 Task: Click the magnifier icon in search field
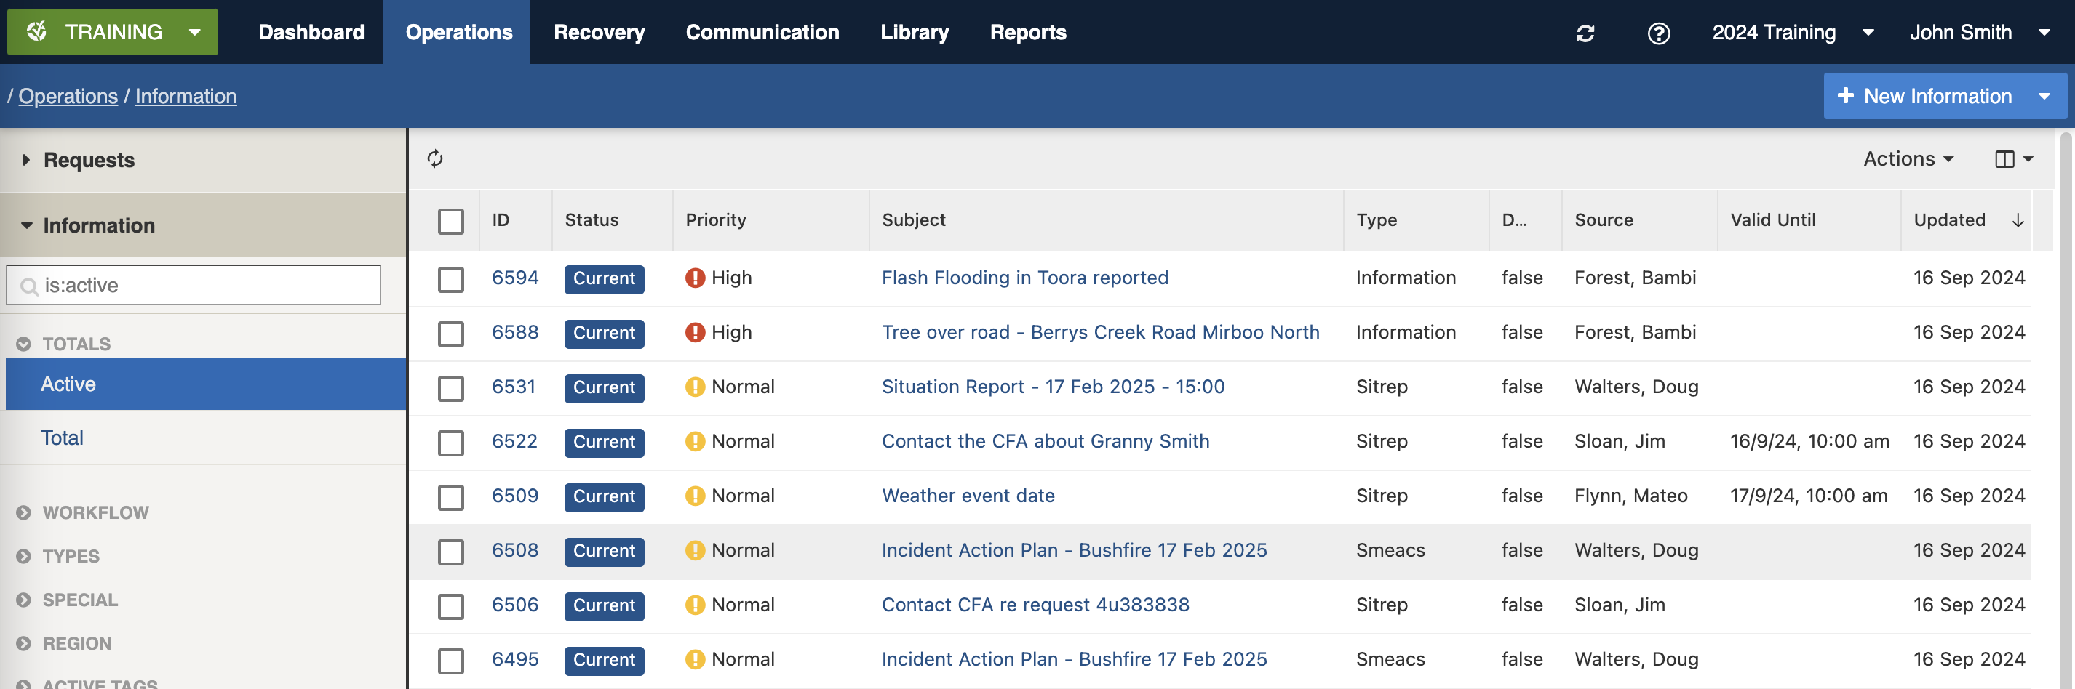[x=29, y=286]
